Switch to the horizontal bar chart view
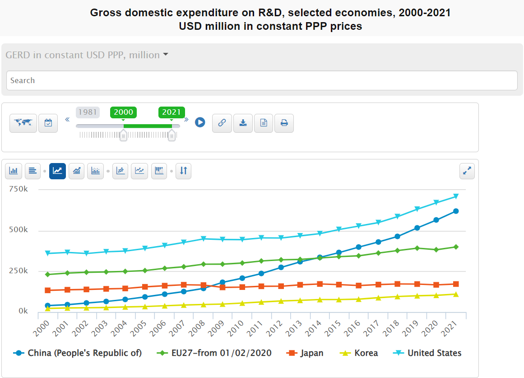The height and width of the screenshot is (378, 524). click(32, 171)
